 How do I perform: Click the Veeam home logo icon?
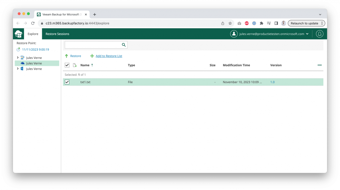point(19,34)
